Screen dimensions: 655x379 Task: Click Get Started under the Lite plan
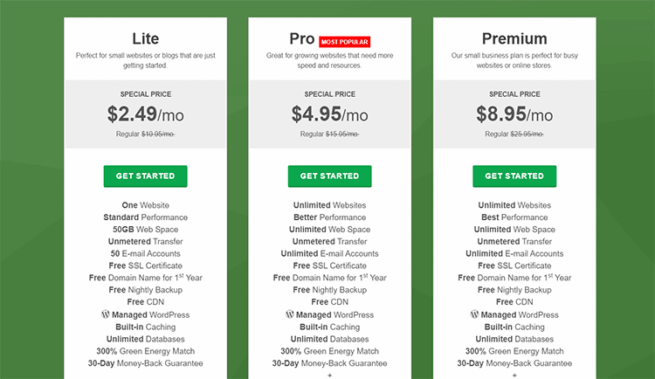click(145, 176)
